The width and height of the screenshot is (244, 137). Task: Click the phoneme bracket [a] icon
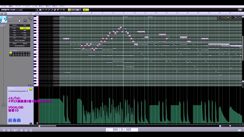[240, 18]
